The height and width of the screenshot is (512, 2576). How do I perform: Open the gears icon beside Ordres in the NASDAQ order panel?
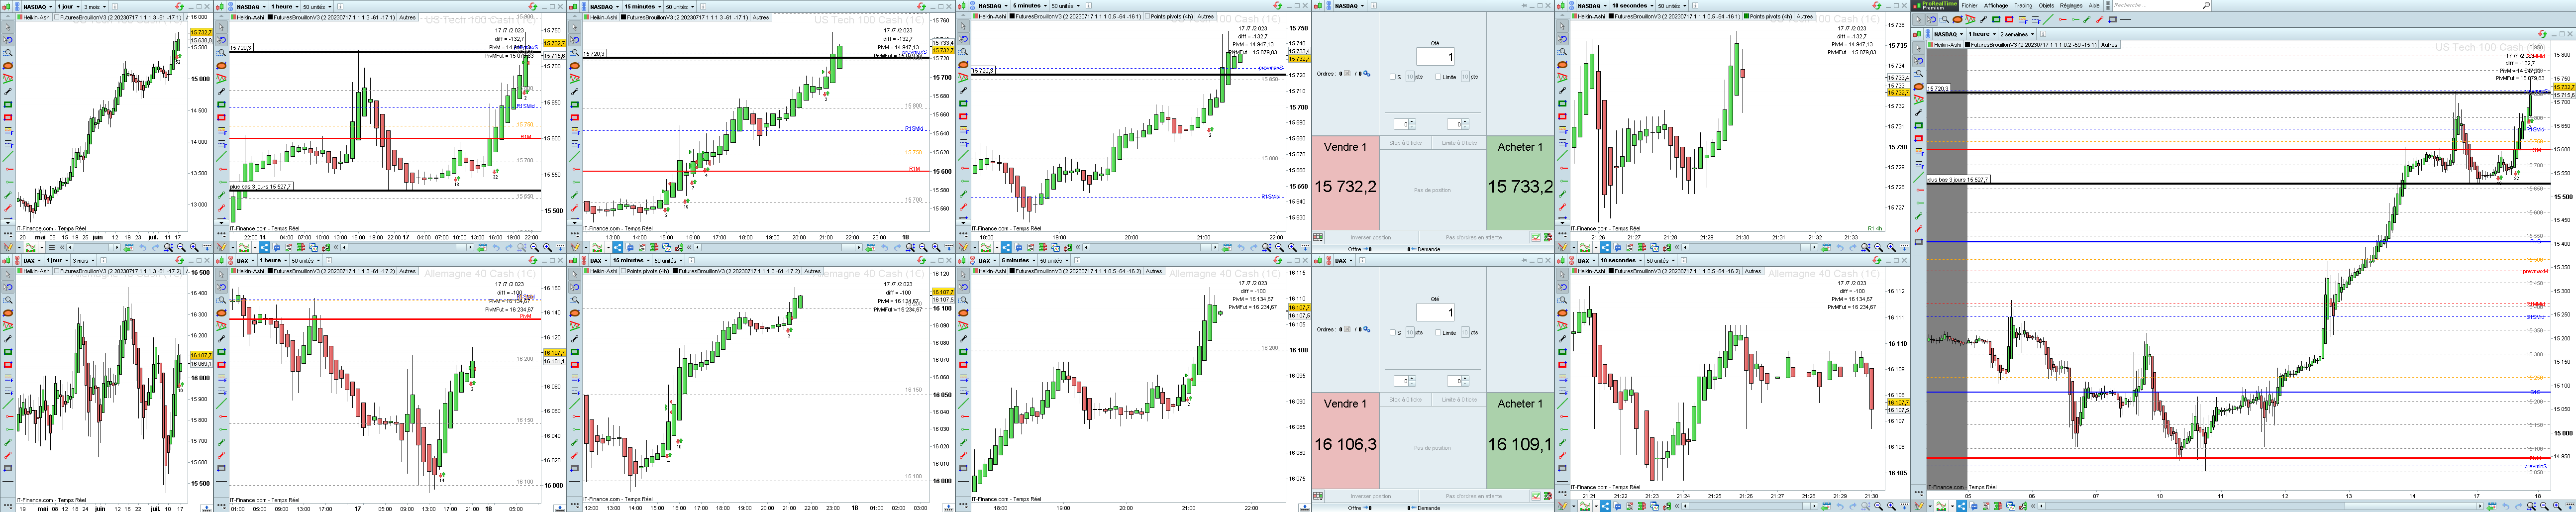1367,74
